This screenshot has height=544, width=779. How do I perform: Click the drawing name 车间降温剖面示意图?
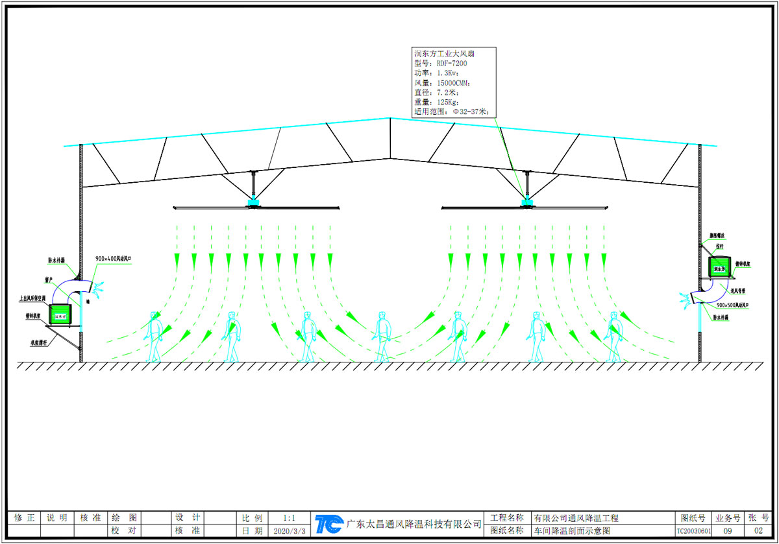click(571, 530)
